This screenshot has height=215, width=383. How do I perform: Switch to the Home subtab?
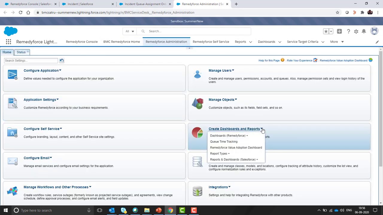(7, 52)
